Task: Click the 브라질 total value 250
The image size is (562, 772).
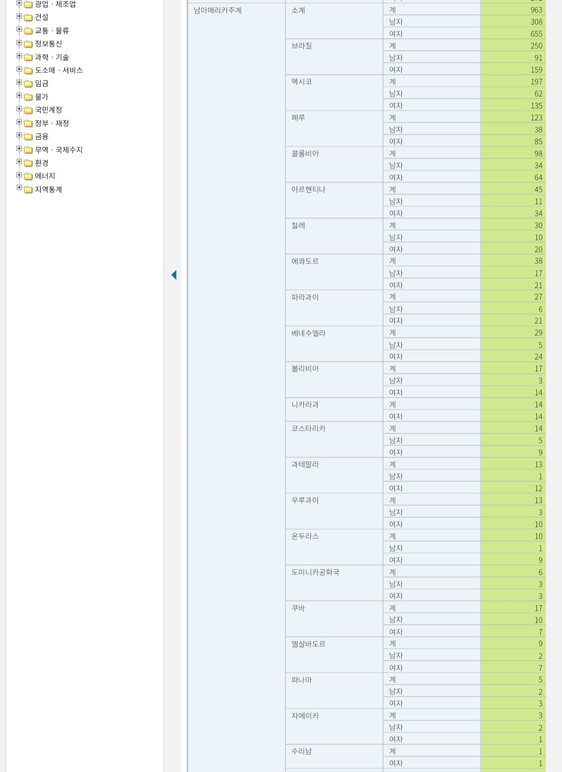Action: click(536, 46)
